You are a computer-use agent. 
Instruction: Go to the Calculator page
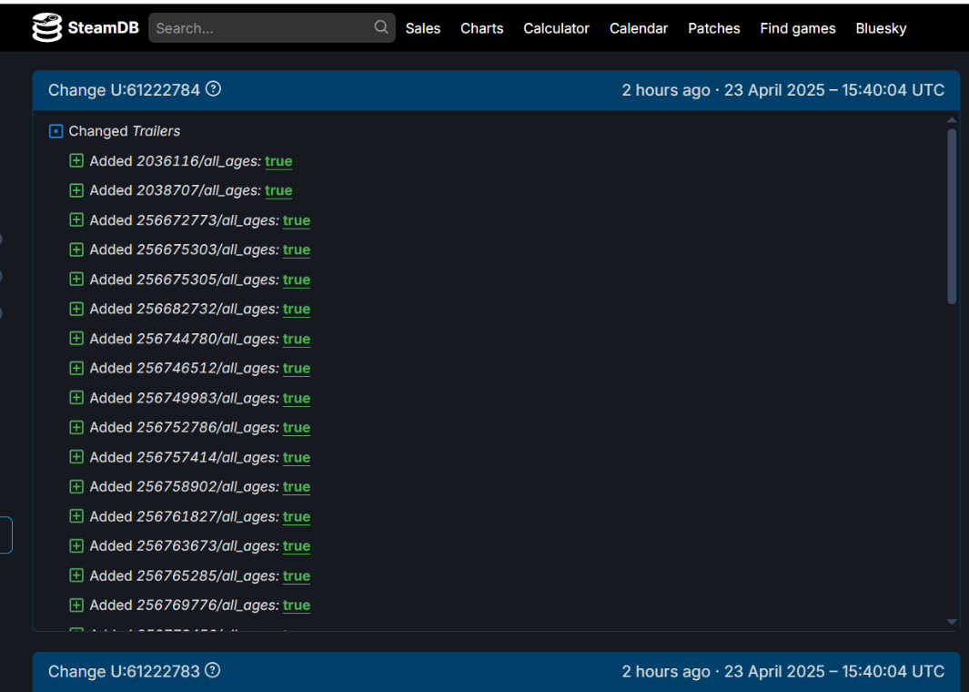coord(556,28)
